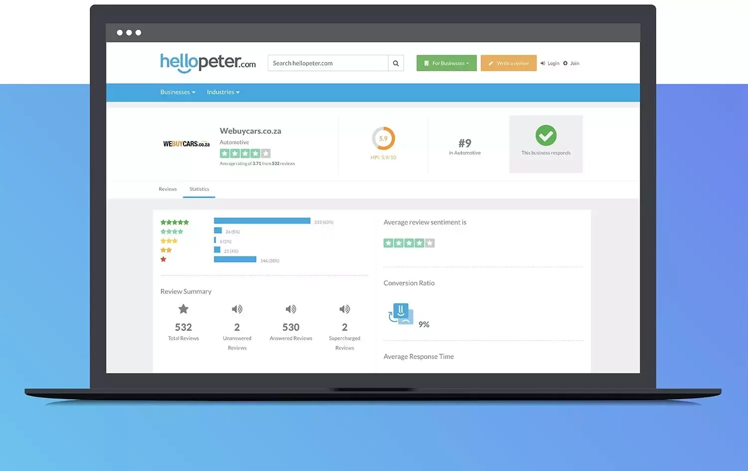748x471 pixels.
Task: Click the fourth sentiment star
Action: (419, 242)
